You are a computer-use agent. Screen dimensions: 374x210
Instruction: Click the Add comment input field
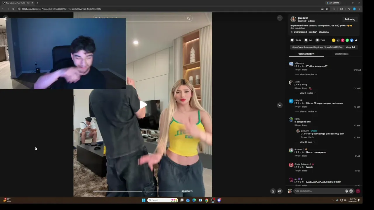[318, 191]
